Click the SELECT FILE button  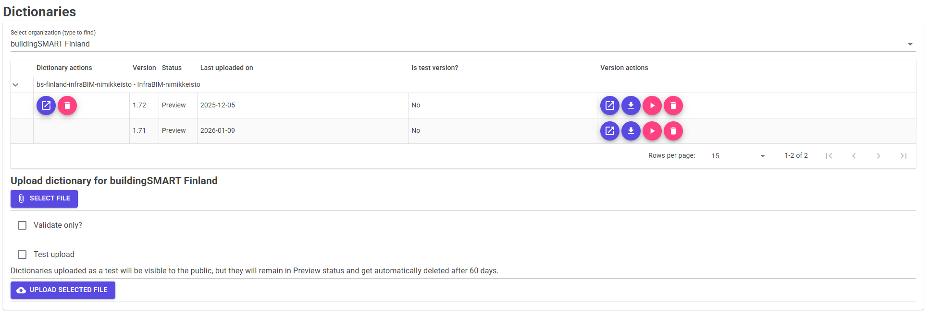point(44,199)
